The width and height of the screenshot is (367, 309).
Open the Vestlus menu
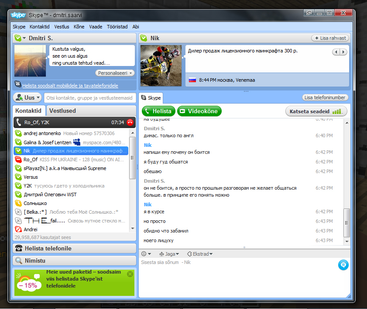point(62,27)
